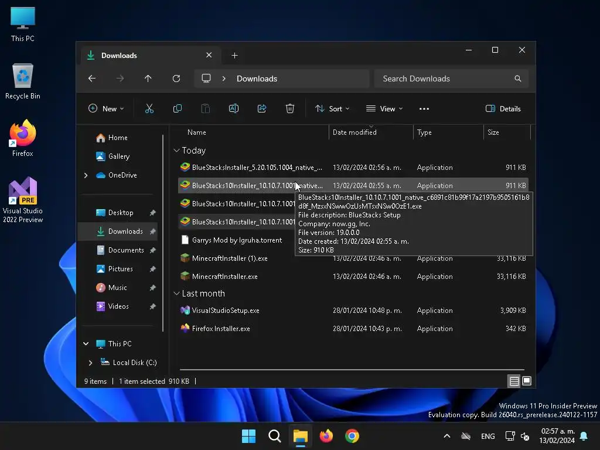This screenshot has height=450, width=600.
Task: Open the Firefox desktop shortcut
Action: tap(23, 138)
